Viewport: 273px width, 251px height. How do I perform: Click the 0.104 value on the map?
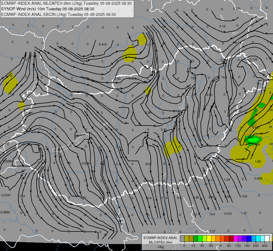pyautogui.click(x=243, y=197)
